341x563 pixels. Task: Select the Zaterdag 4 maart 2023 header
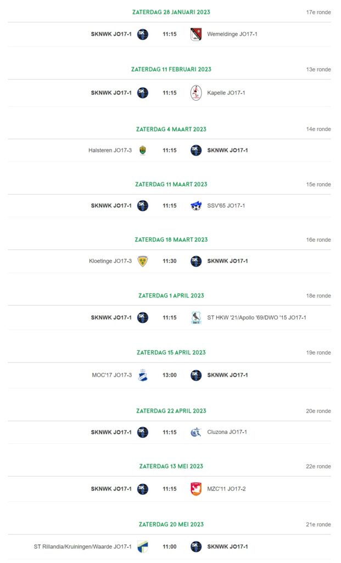[171, 129]
